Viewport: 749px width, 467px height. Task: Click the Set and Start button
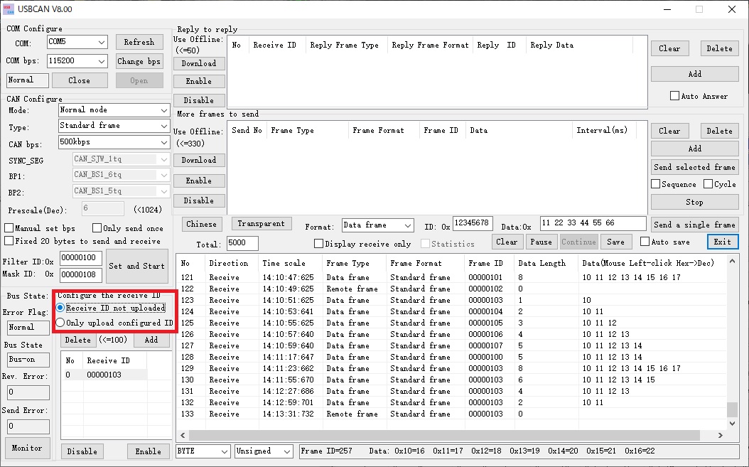pos(136,266)
